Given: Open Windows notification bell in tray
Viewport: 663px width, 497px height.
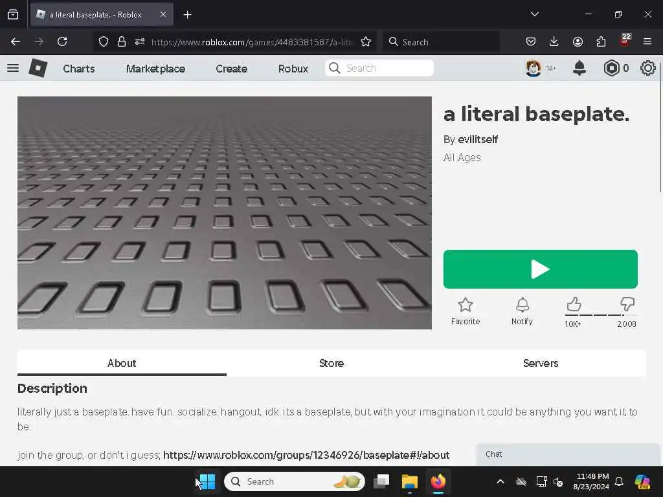Looking at the screenshot, I should coord(619,481).
